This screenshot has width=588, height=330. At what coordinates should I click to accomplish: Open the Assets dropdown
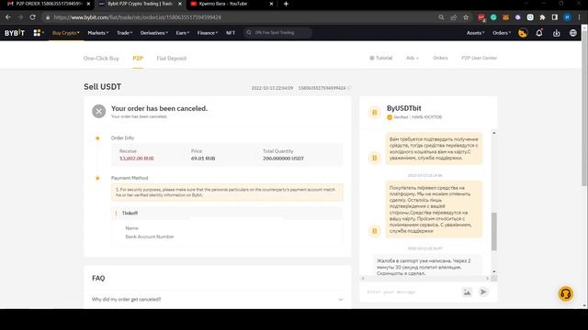476,33
